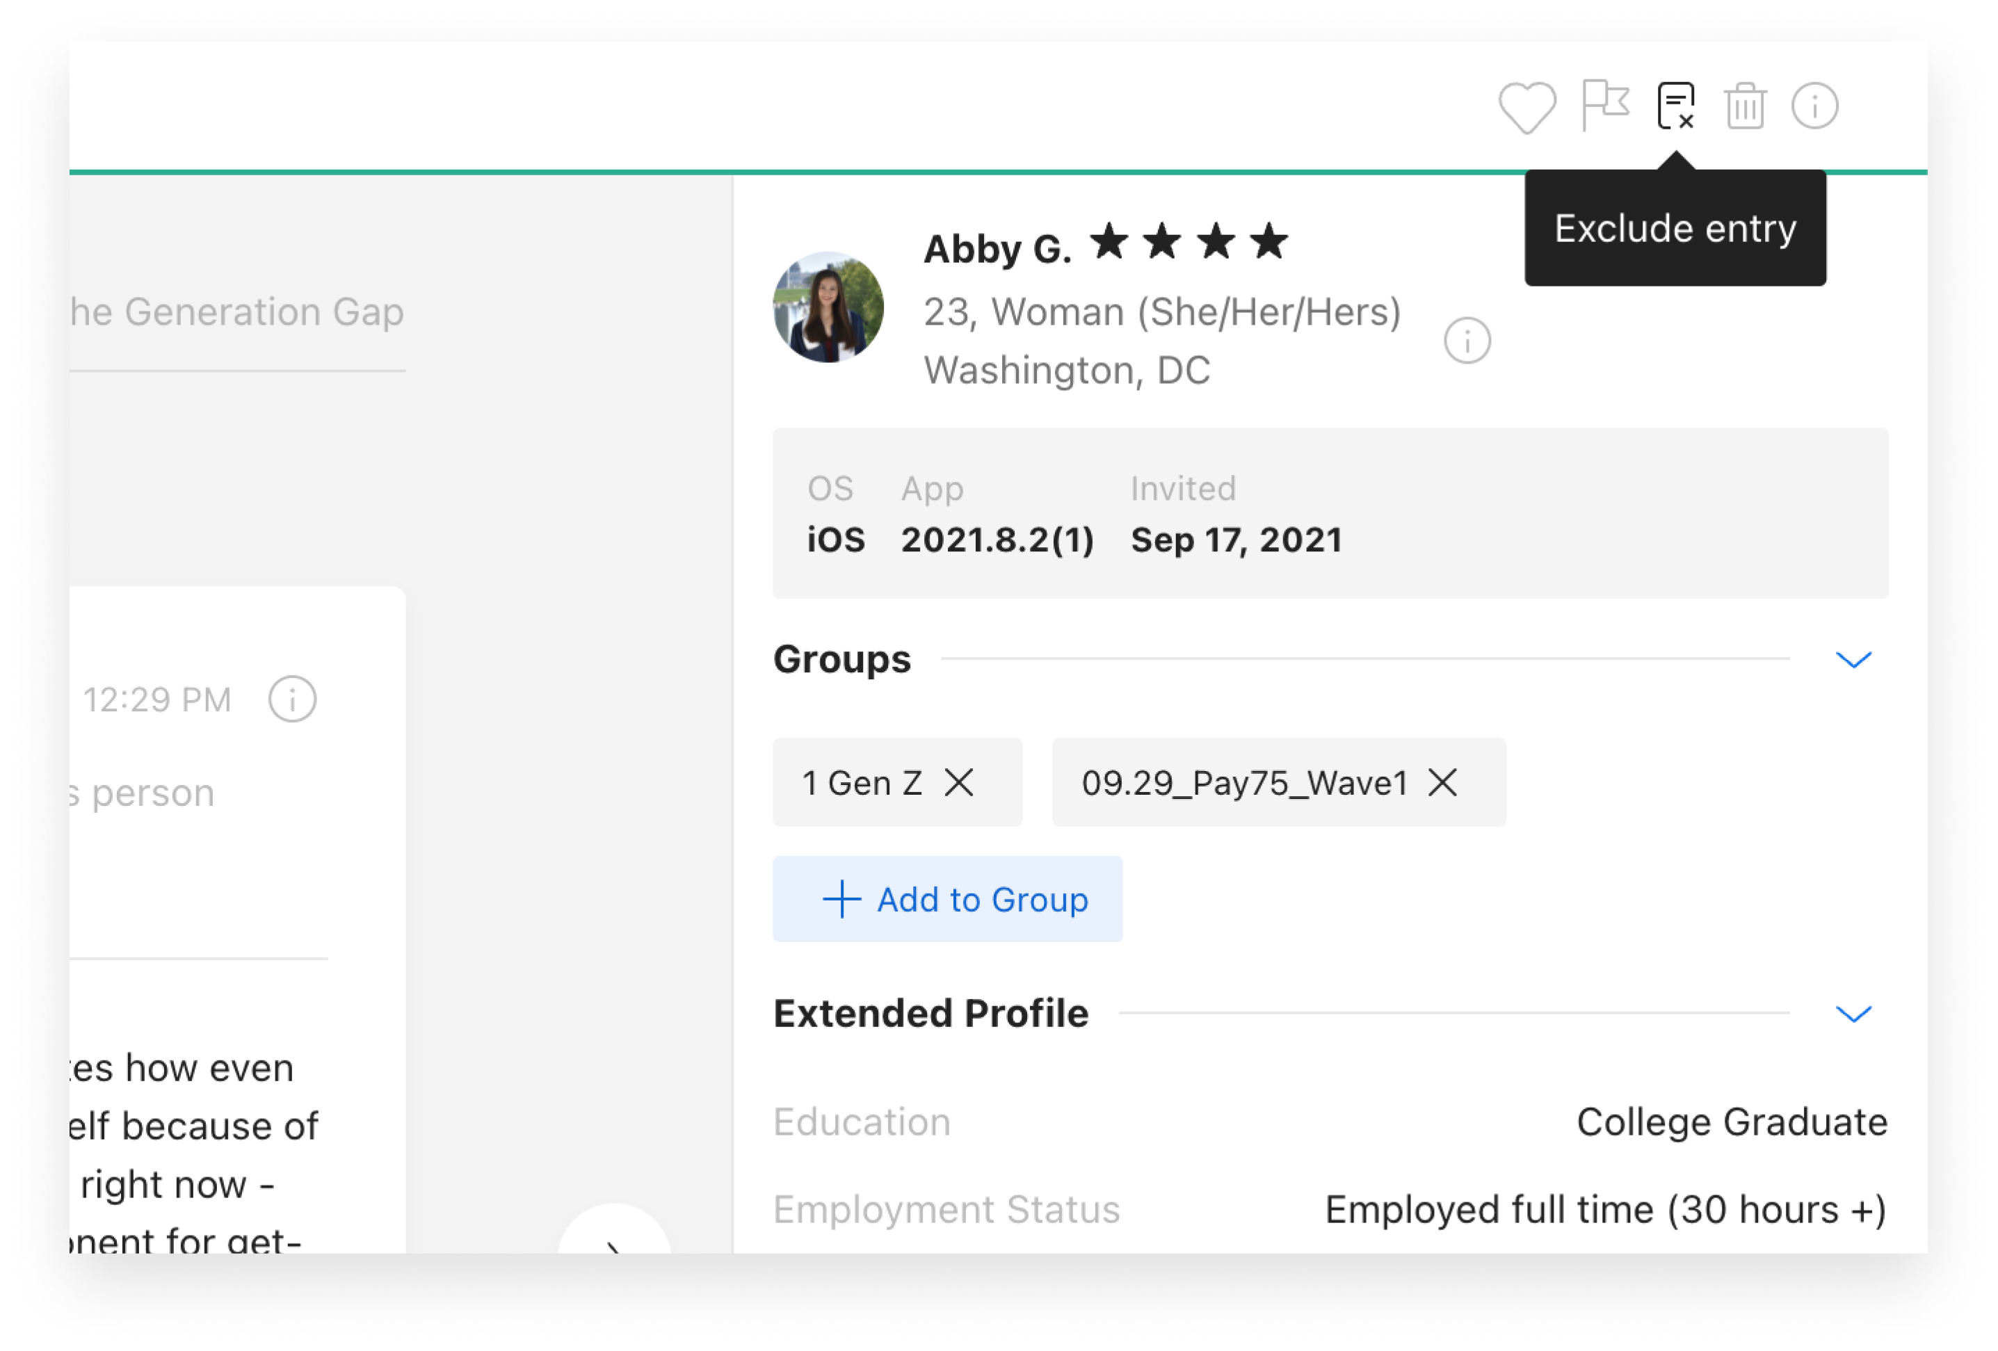Click the Abby G. name
1998x1351 pixels.
pos(997,249)
